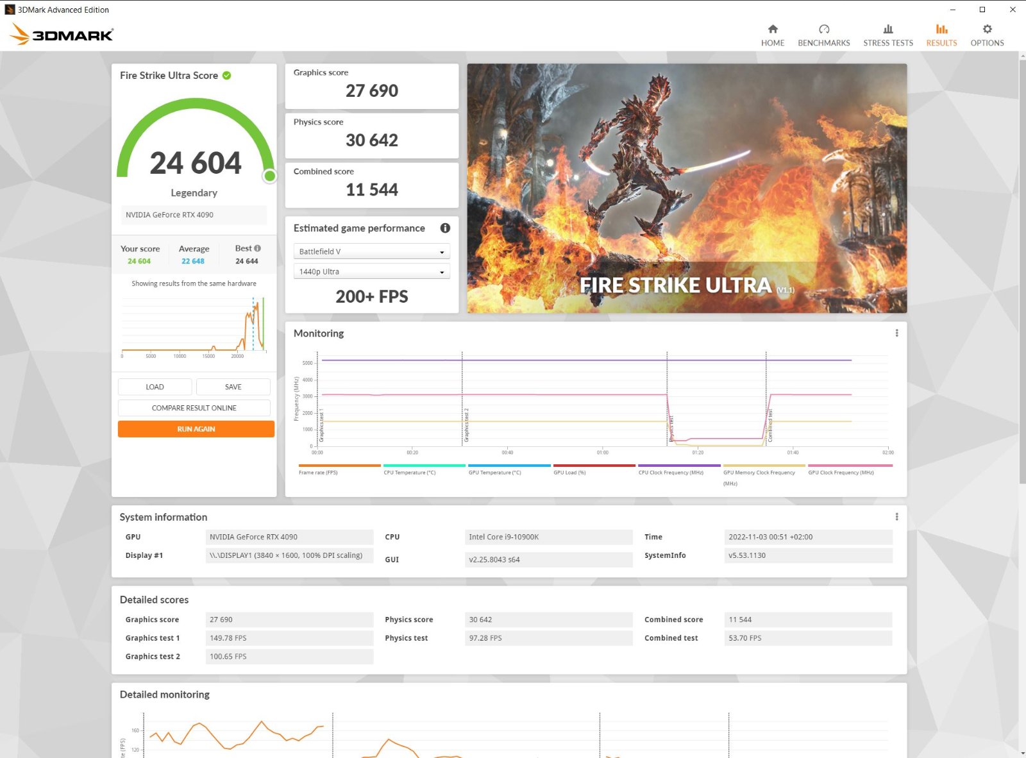Click the Fire Strike Ultra artwork image

click(x=687, y=188)
